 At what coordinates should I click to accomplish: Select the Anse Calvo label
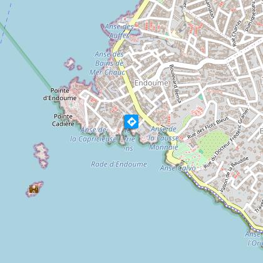pos(178,168)
